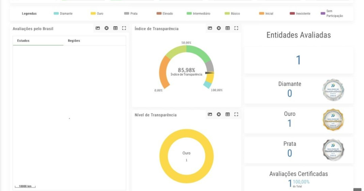
Task: Click the Ouro gold seal badge
Action: (x=333, y=120)
